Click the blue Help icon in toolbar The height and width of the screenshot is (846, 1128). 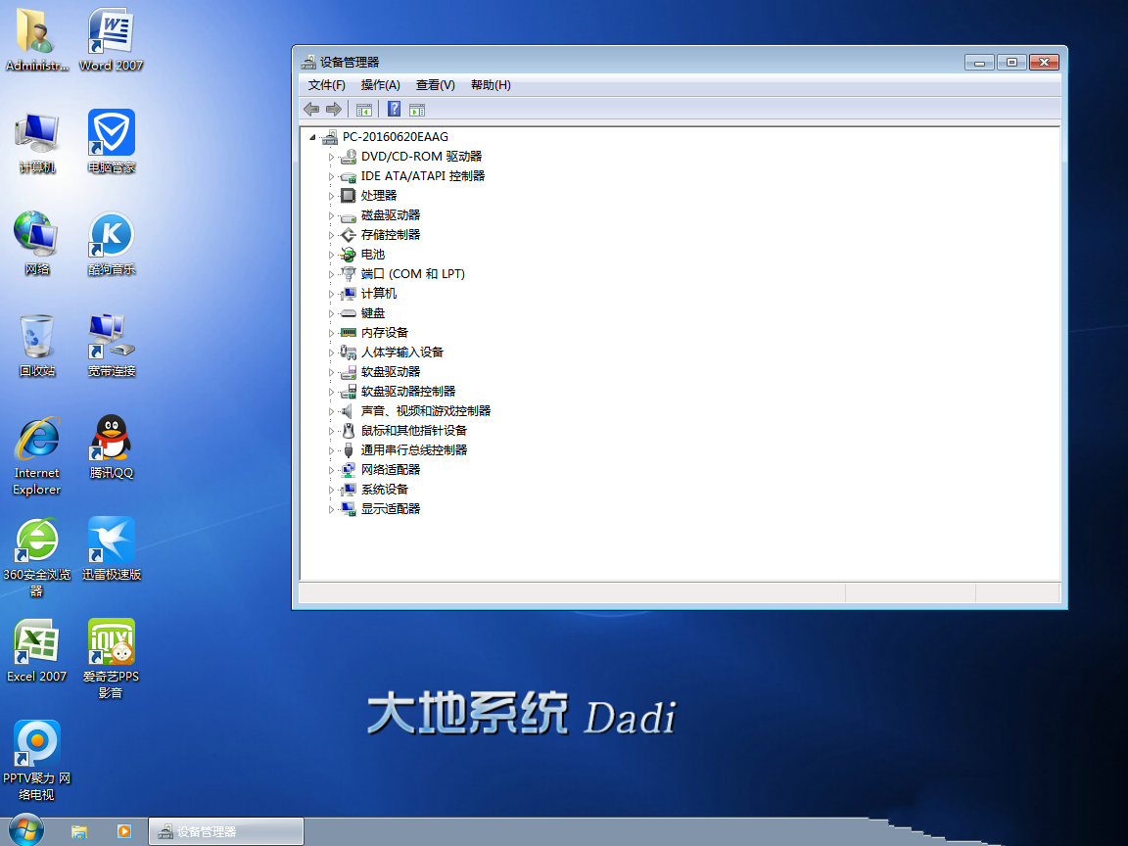coord(394,110)
